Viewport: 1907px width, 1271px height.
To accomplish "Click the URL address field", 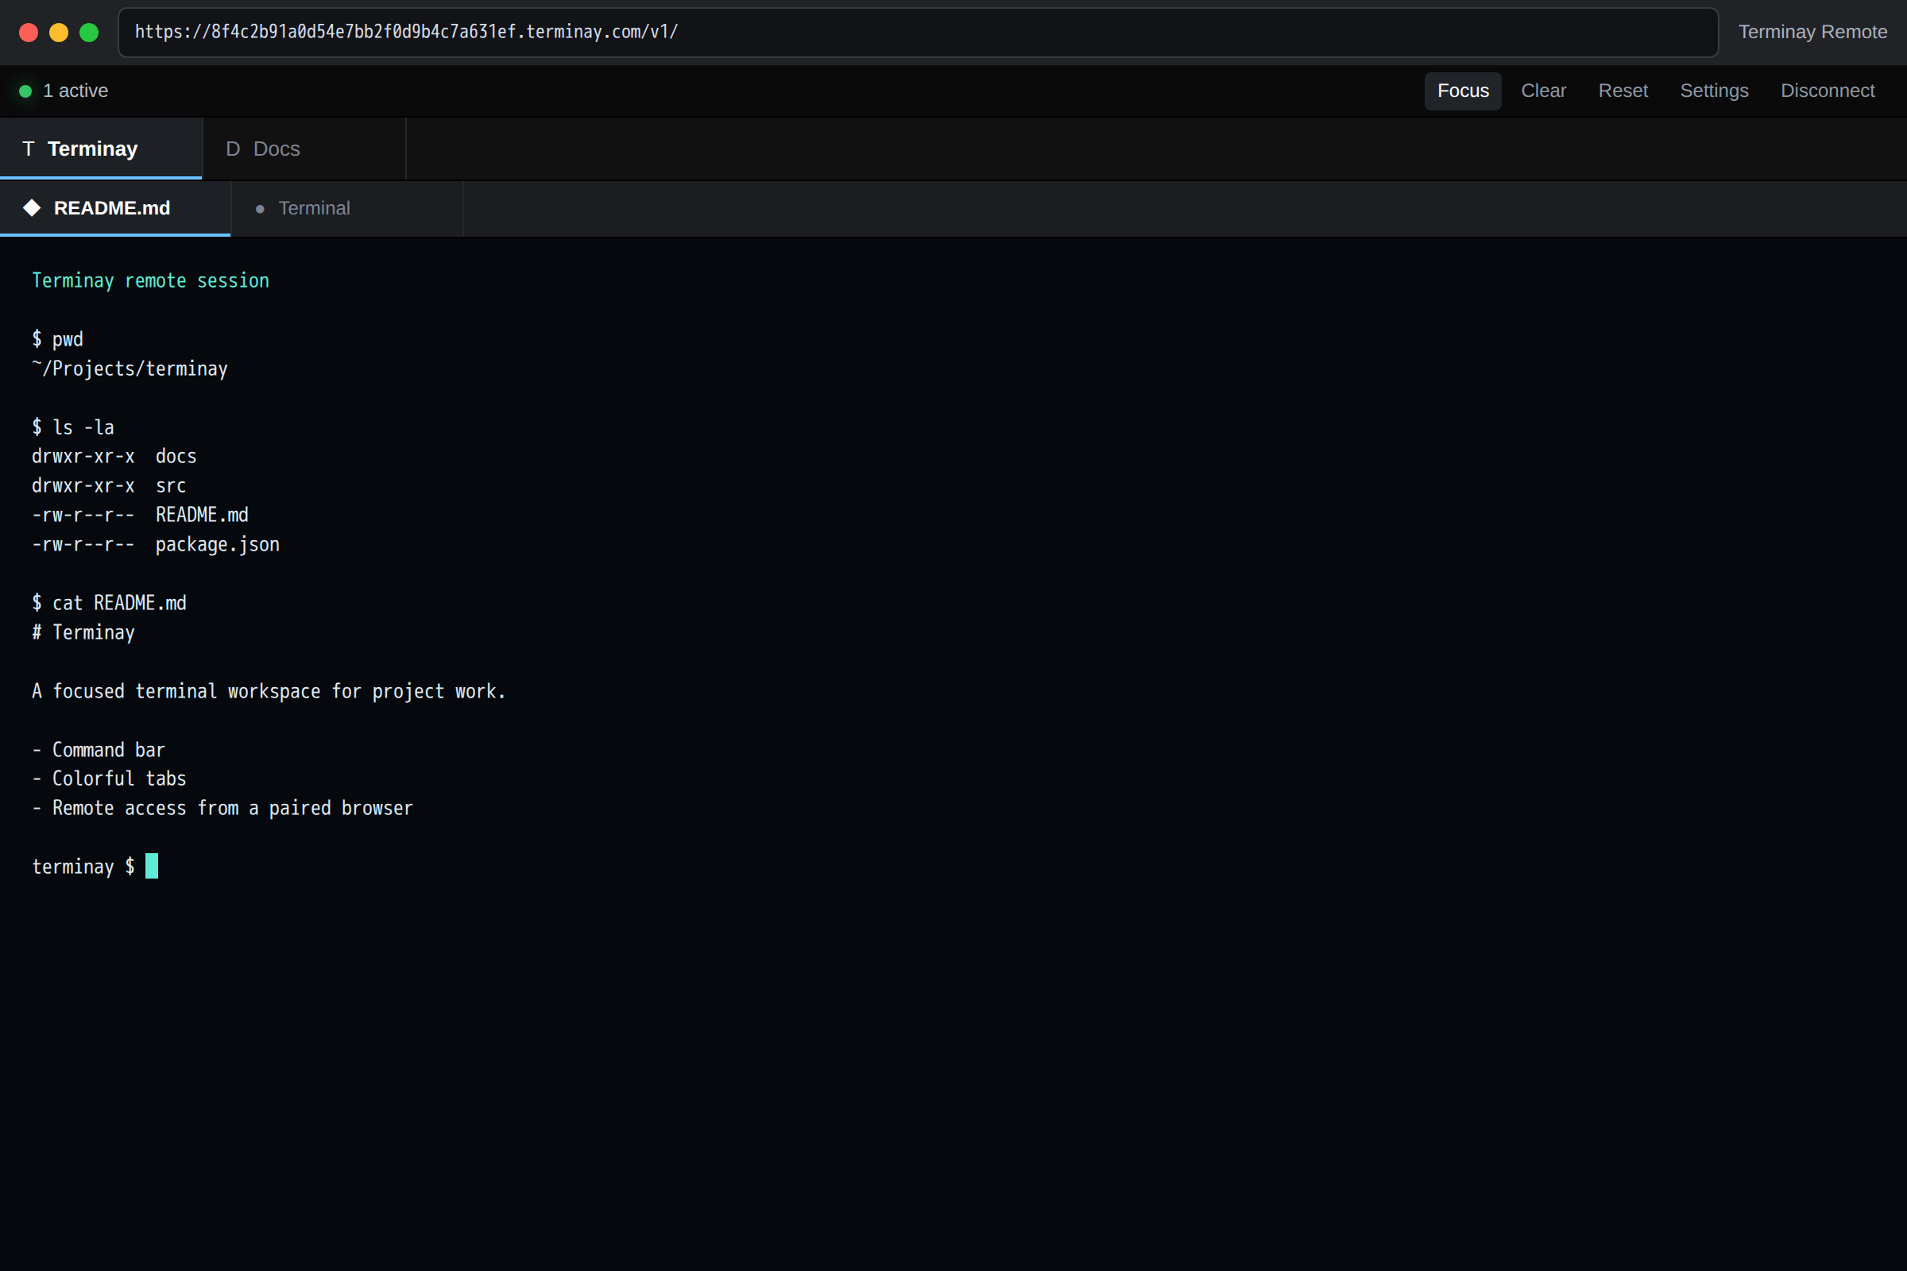I will click(x=918, y=33).
